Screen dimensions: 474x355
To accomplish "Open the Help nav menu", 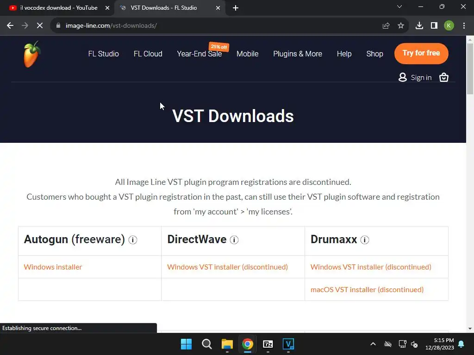I will 344,54.
